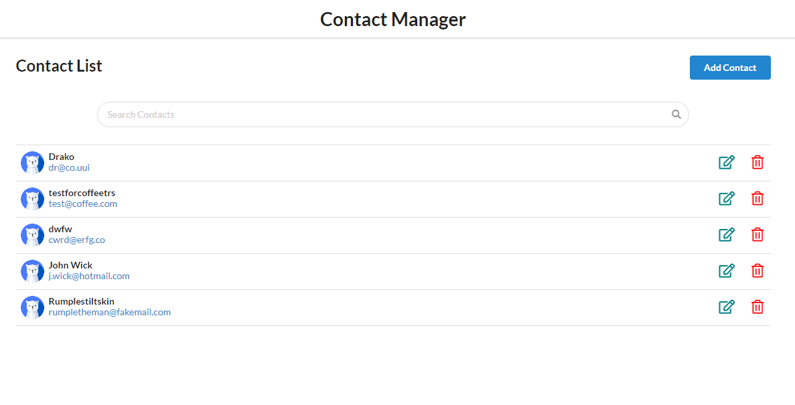Select John Wick's profile avatar

point(32,271)
